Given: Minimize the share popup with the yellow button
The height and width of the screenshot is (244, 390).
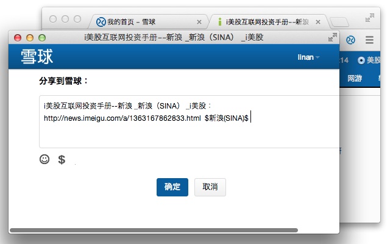Looking at the screenshot, I should click(30, 38).
